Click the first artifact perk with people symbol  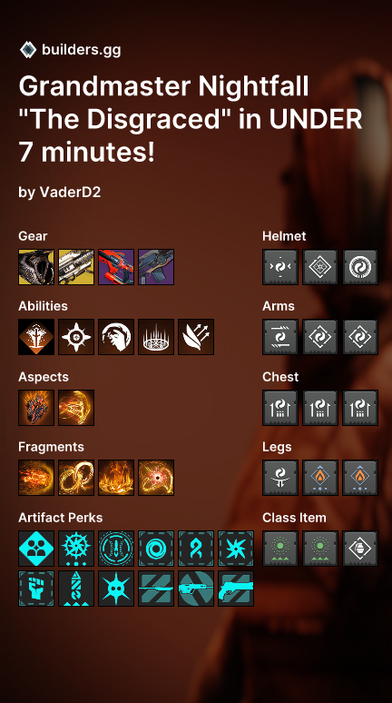[x=36, y=549]
